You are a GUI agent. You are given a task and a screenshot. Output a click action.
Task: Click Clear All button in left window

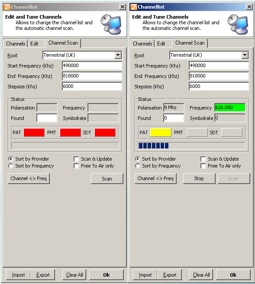[74, 275]
